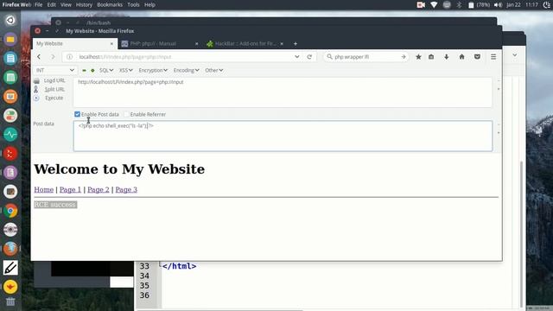Image resolution: width=553 pixels, height=311 pixels.
Task: Open the Edit menu
Action: (x=52, y=5)
